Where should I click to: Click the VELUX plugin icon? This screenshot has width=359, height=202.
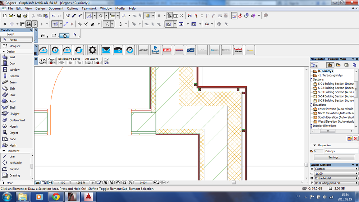[x=167, y=50]
